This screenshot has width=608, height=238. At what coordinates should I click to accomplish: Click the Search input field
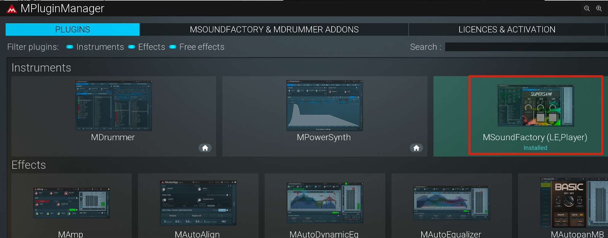pos(526,47)
